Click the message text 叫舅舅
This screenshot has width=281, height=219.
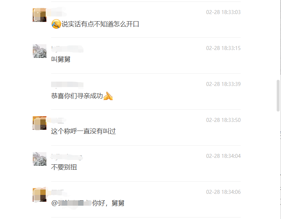click(x=61, y=59)
